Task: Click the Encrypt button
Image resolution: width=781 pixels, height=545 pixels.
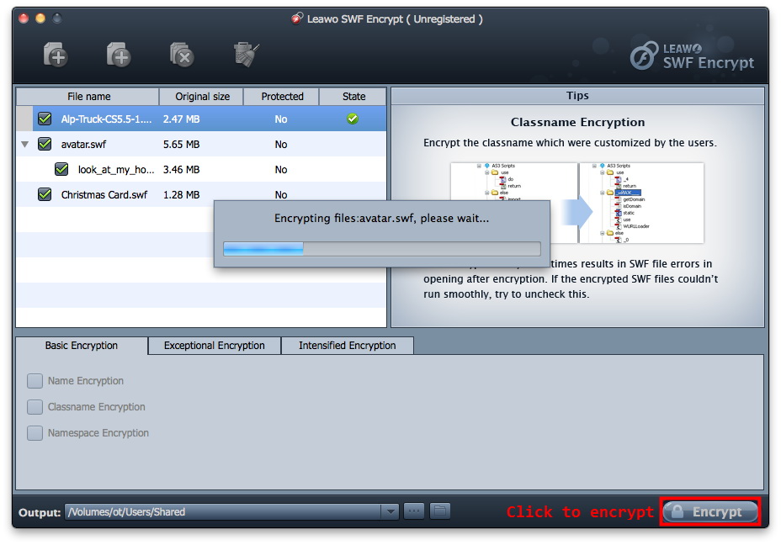Action: point(710,511)
